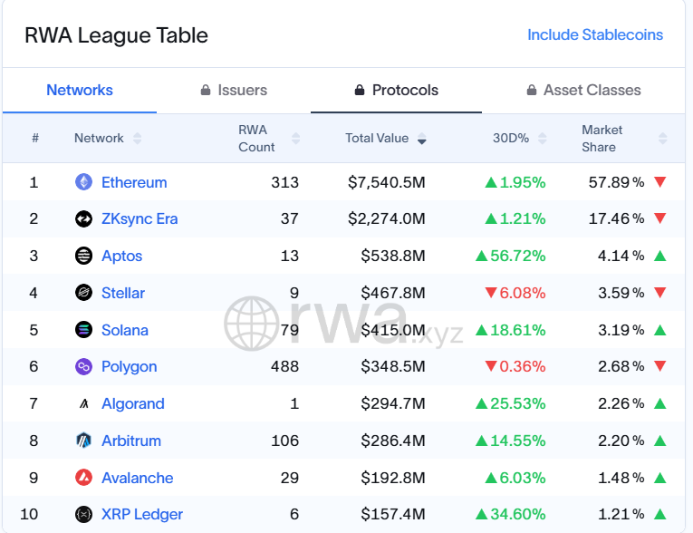Sort table by 30D% column
The height and width of the screenshot is (533, 693).
tap(519, 139)
